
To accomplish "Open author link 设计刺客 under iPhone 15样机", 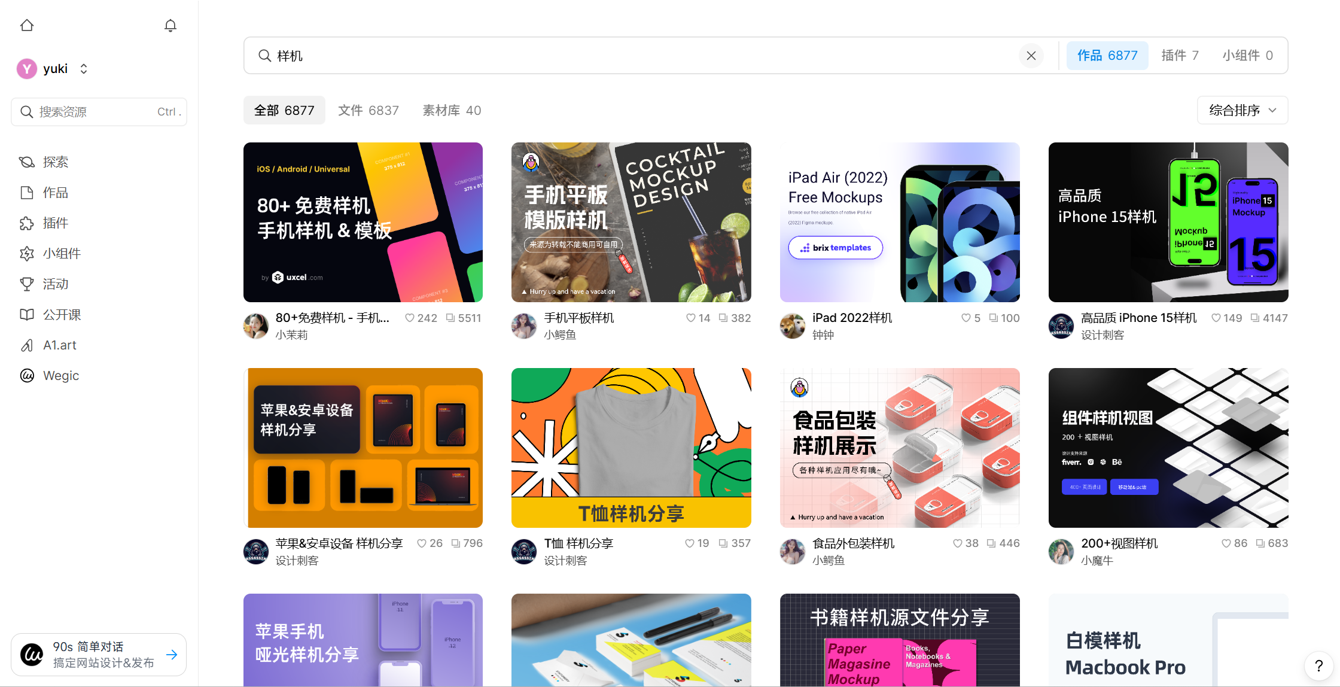I will (1102, 335).
